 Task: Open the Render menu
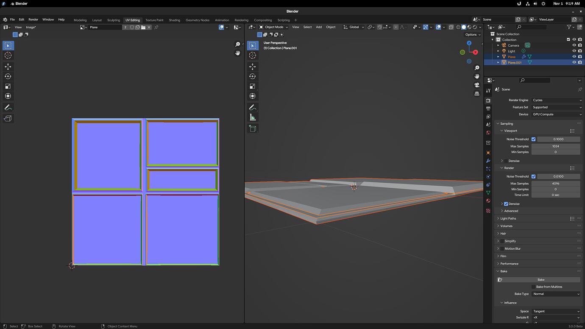pos(33,20)
